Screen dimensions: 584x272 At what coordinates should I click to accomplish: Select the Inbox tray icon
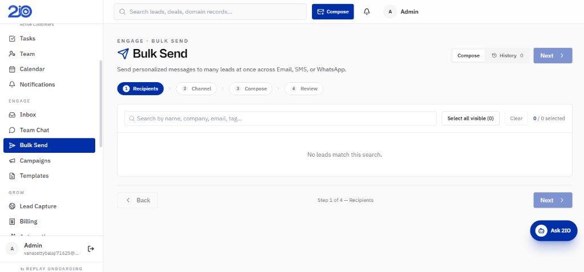(12, 115)
